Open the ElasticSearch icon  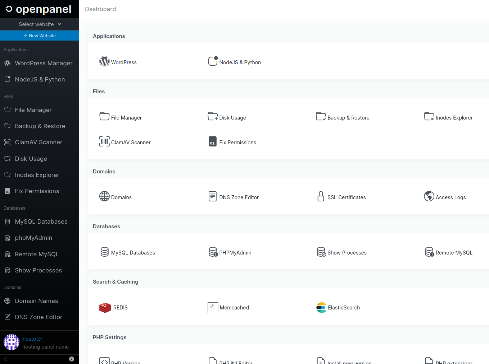(x=321, y=308)
